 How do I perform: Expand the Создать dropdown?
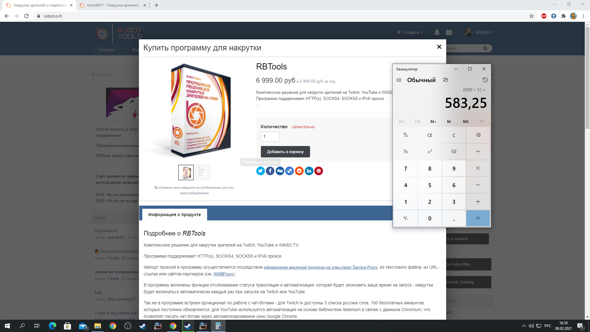[x=410, y=32]
